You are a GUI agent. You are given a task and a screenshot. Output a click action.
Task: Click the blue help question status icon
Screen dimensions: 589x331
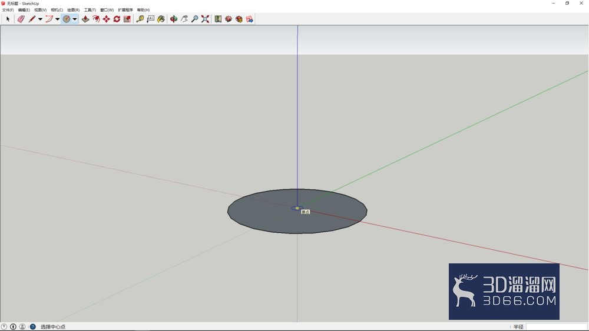click(x=32, y=326)
